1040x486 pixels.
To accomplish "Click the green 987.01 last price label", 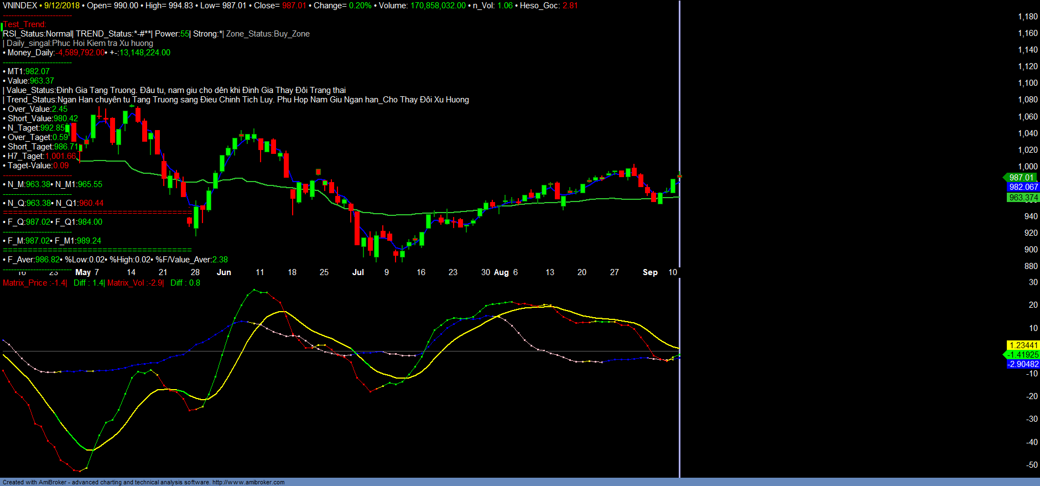I will tap(1021, 178).
